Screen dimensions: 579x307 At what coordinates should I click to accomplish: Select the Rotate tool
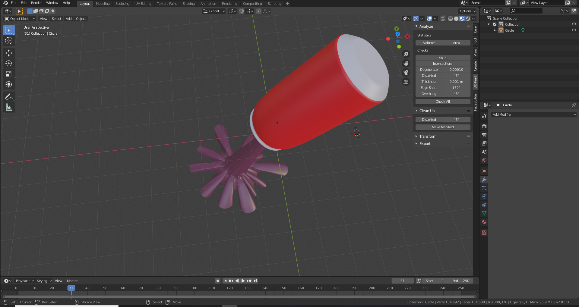tap(9, 64)
